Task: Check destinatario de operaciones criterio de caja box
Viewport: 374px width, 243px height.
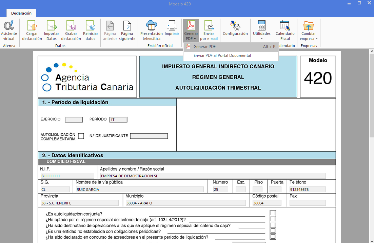Action: [x=273, y=225]
